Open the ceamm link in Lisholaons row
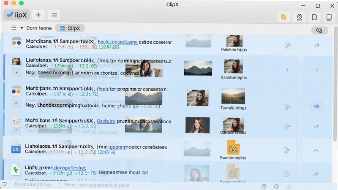The image size is (338, 190). click(117, 147)
